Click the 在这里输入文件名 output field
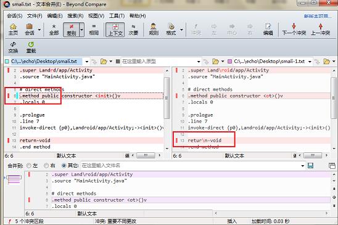Image resolution: width=338 pixels, height=225 pixels. [191, 166]
